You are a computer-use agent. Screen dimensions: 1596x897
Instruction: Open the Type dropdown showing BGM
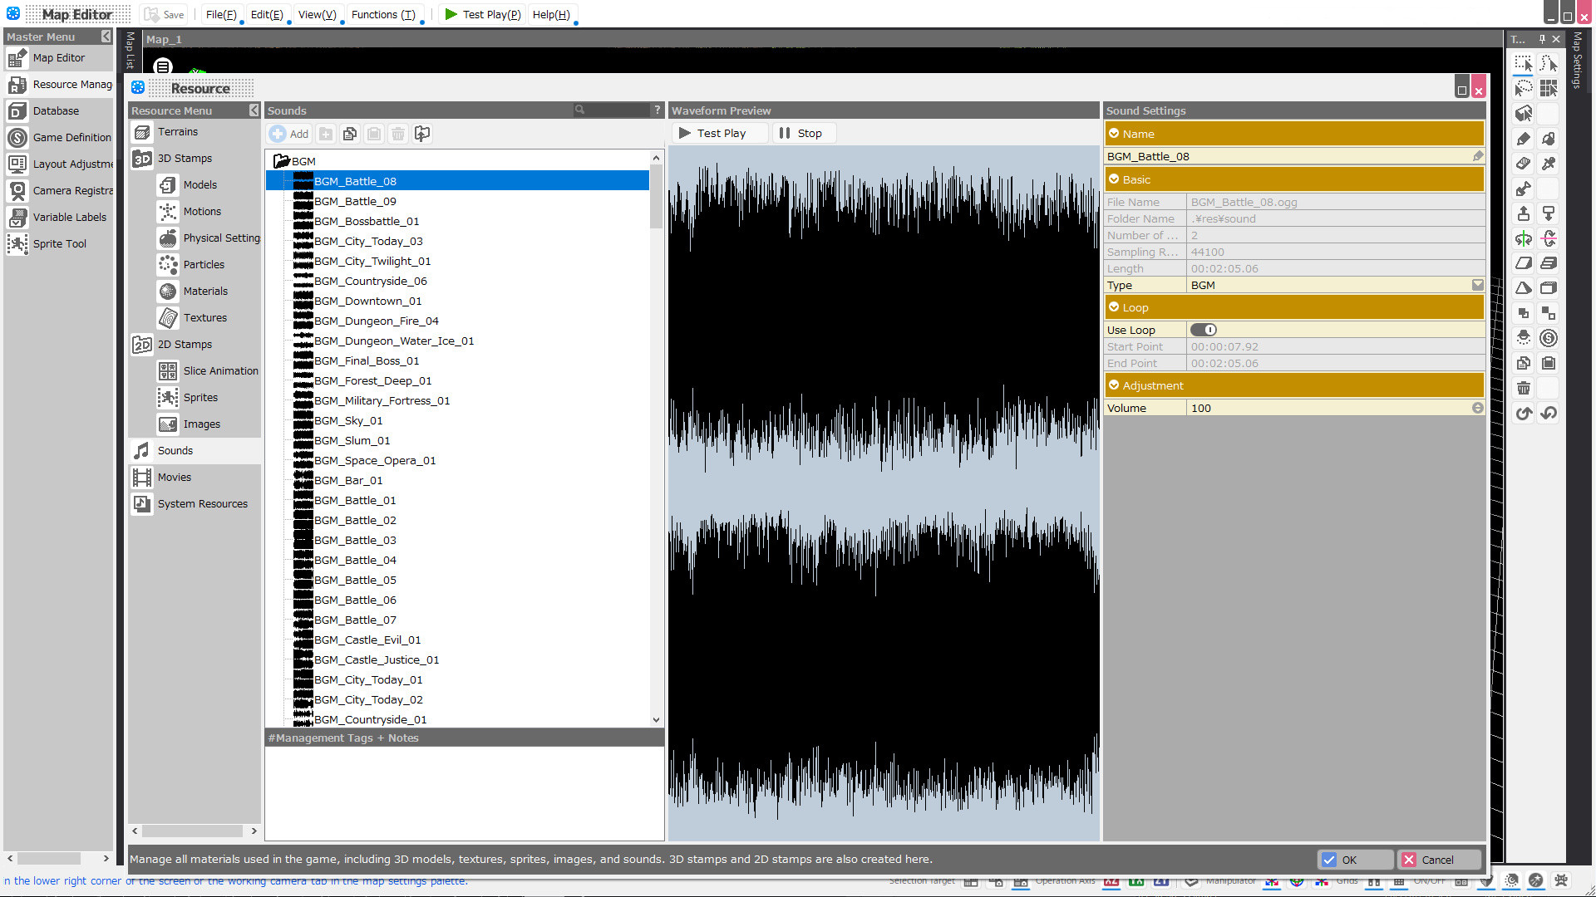coord(1477,285)
